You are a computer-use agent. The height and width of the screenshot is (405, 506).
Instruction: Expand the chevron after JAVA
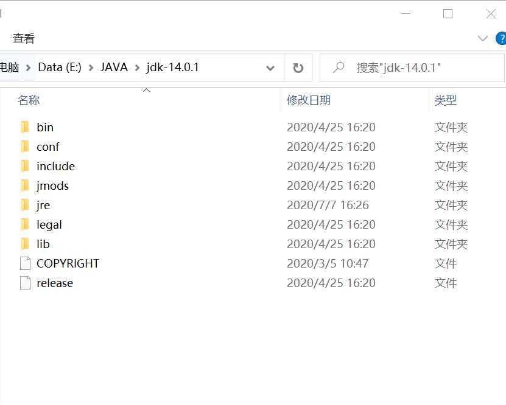coord(137,67)
